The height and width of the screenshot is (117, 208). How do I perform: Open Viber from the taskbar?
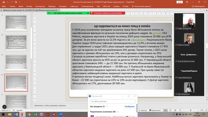point(42,114)
